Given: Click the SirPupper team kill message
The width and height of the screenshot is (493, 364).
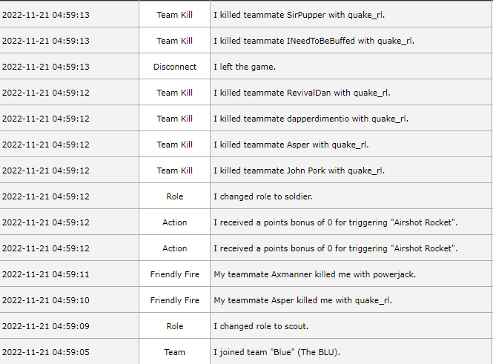Looking at the screenshot, I should click(x=299, y=15).
